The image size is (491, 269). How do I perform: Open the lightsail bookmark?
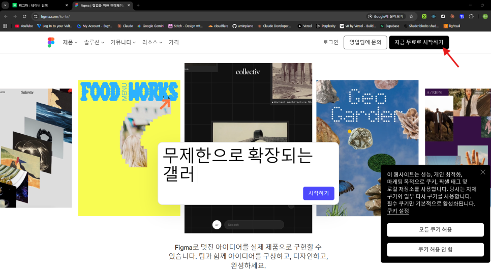click(x=452, y=26)
